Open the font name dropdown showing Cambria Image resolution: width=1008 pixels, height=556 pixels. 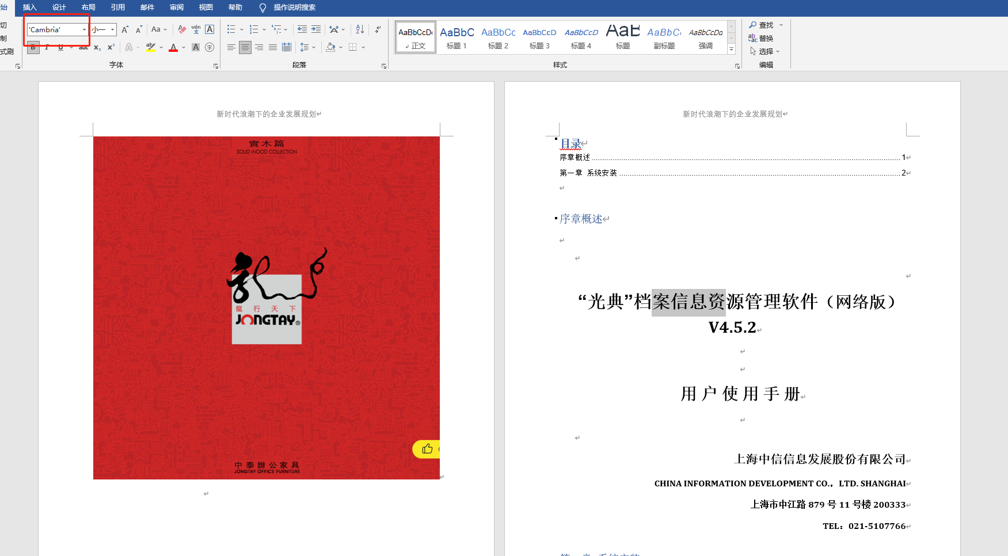(84, 29)
